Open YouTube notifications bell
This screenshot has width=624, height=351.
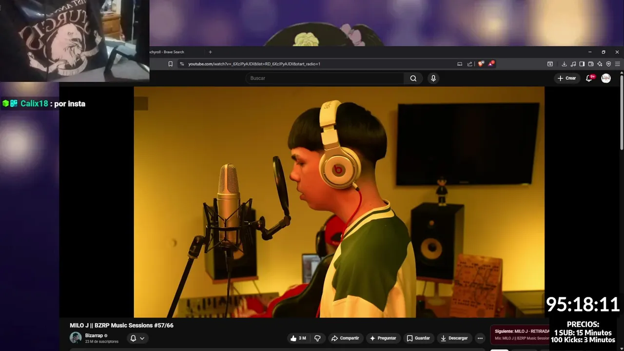(x=589, y=78)
